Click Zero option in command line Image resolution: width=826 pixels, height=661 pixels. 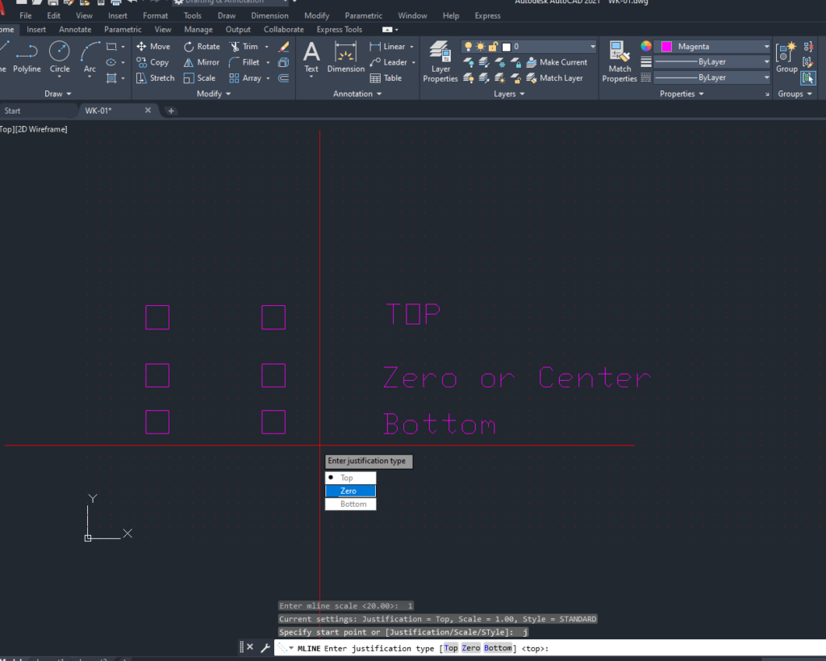(x=470, y=648)
